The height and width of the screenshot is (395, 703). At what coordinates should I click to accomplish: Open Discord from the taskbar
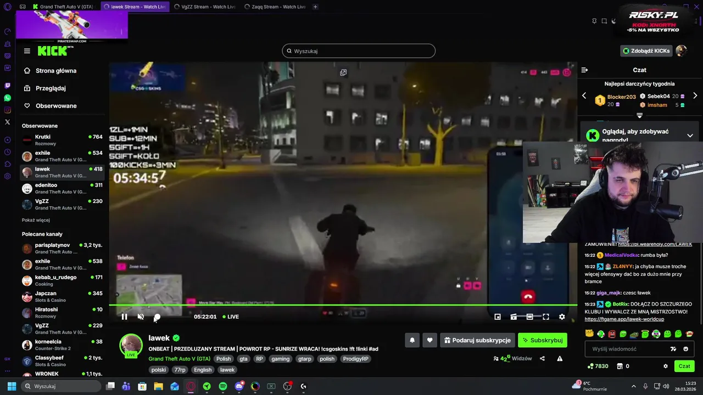(x=239, y=386)
